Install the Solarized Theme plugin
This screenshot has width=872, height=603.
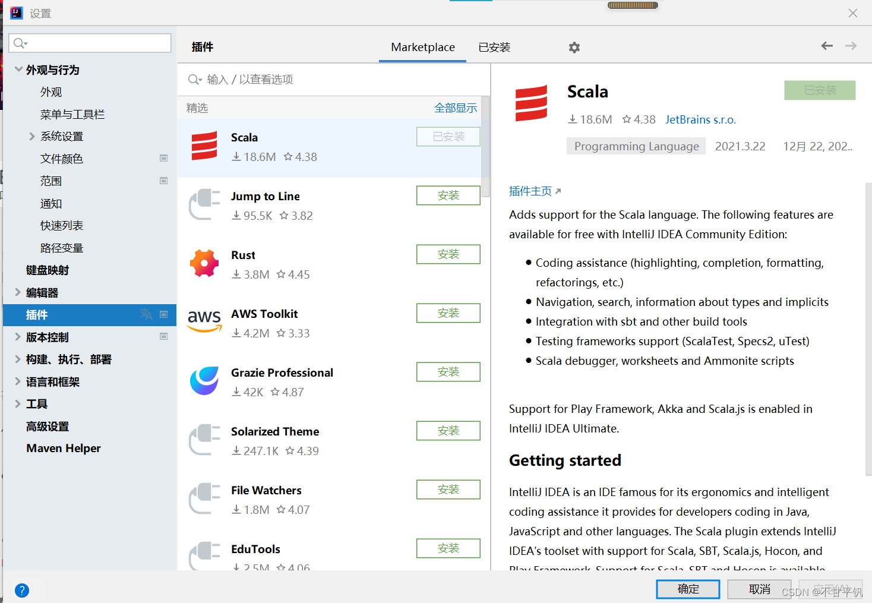(448, 431)
